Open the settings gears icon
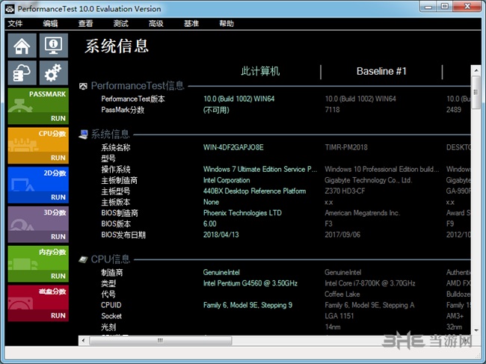The image size is (486, 364). pos(54,73)
